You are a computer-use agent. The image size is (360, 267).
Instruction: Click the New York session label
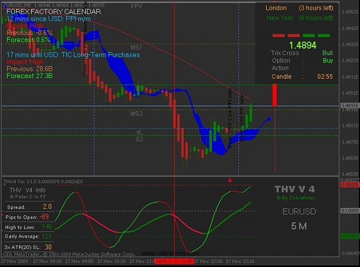[x=279, y=18]
